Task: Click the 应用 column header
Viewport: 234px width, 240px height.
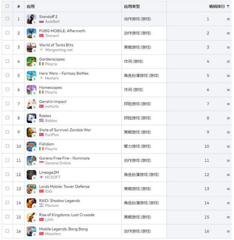Action: [x=30, y=6]
